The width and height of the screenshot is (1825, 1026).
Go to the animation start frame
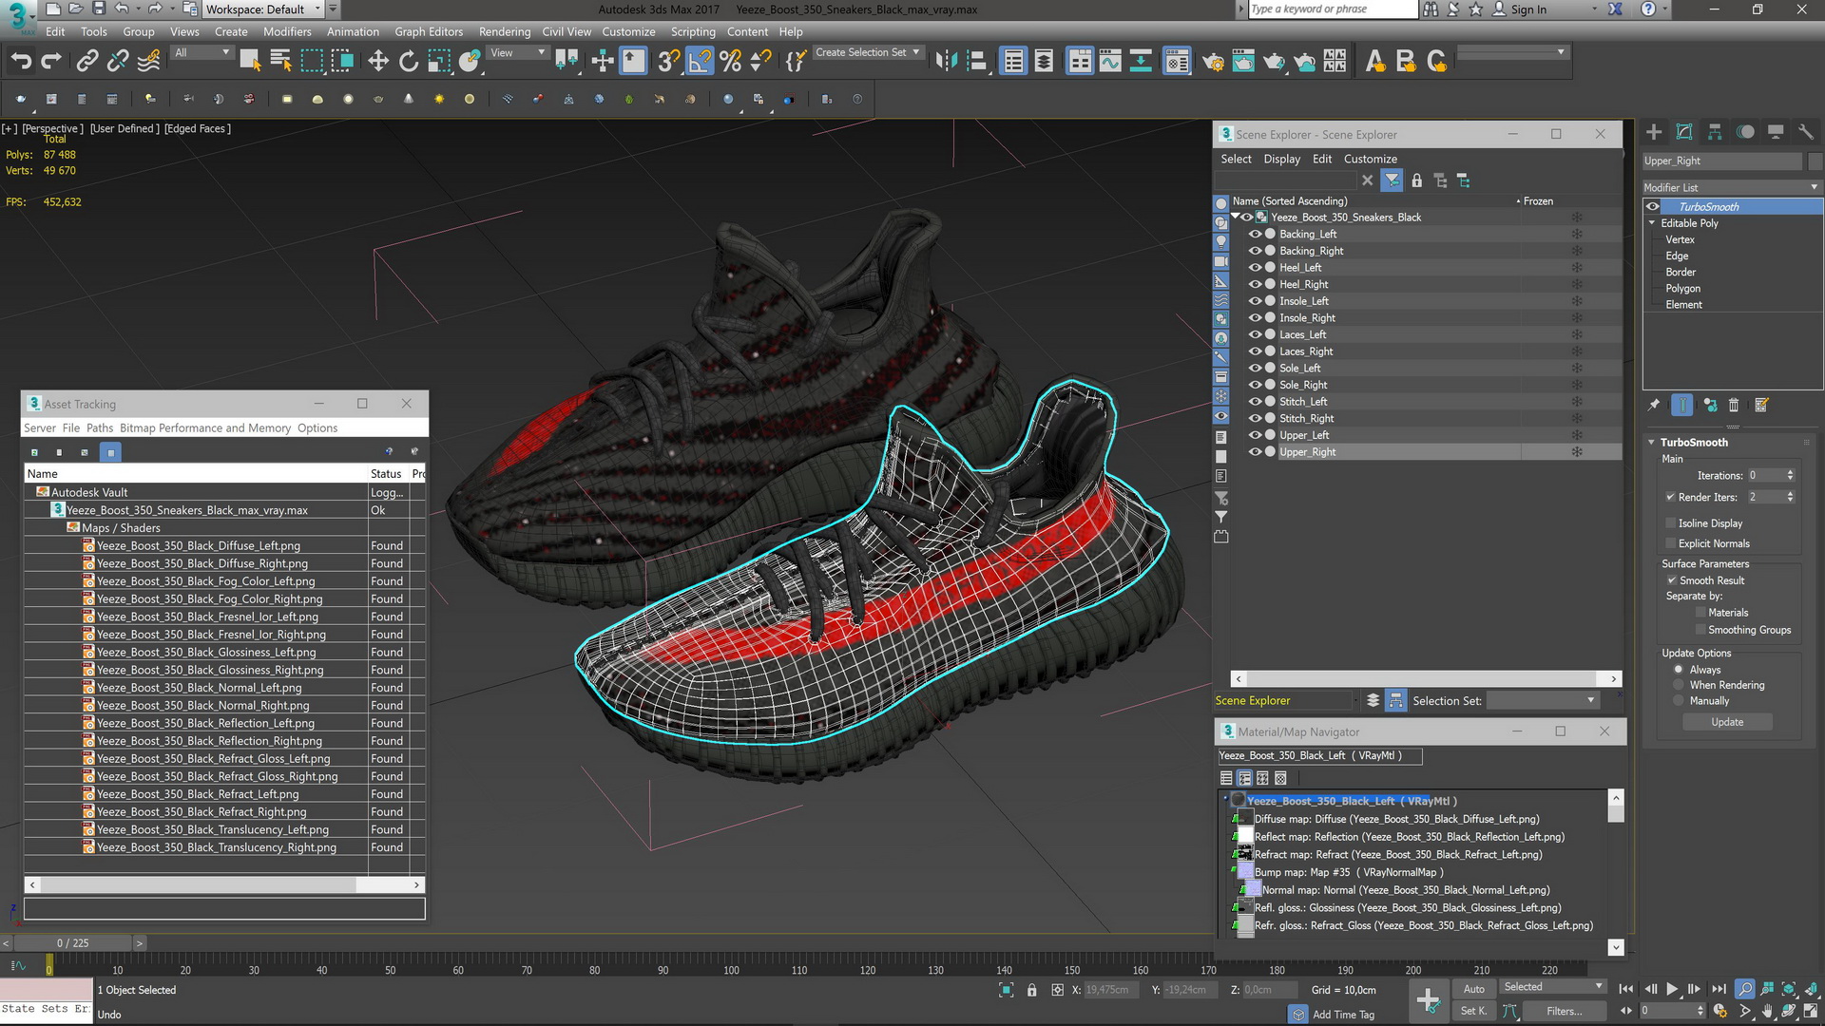coord(1626,989)
